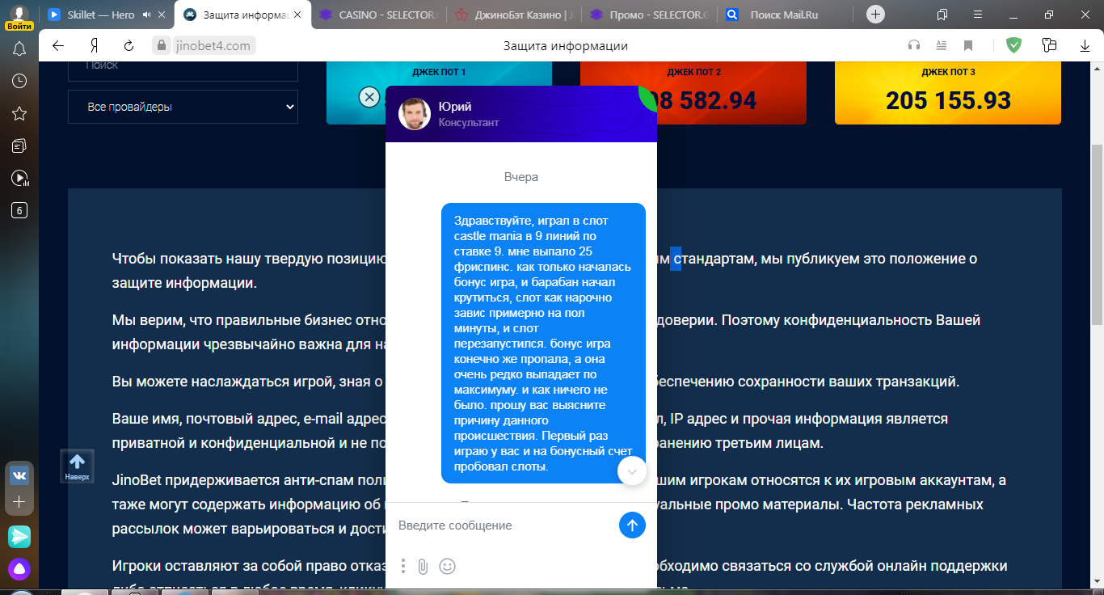Click the ДЖЕК ПОТ 1 label
This screenshot has width=1104, height=595.
[x=439, y=72]
